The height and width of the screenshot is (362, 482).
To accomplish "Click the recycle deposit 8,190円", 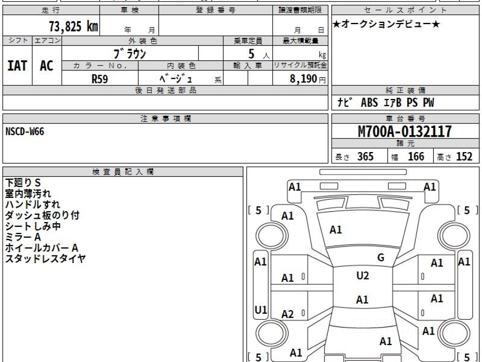I will click(308, 79).
